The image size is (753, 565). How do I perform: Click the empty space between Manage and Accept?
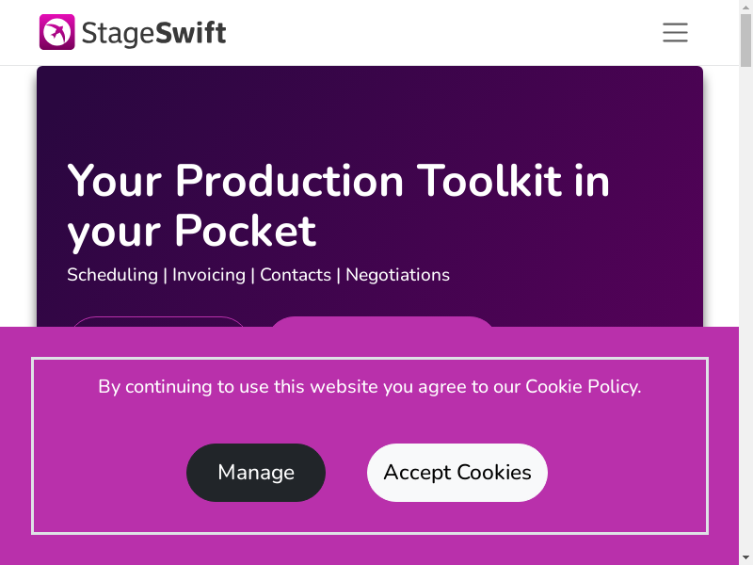click(x=346, y=473)
